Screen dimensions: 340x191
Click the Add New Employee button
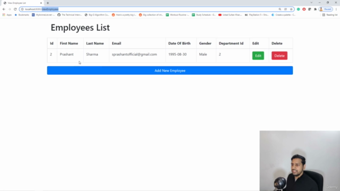pyautogui.click(x=170, y=71)
